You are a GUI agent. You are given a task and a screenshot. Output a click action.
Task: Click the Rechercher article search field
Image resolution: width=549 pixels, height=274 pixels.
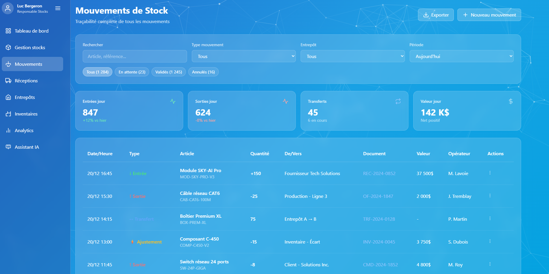pyautogui.click(x=135, y=56)
